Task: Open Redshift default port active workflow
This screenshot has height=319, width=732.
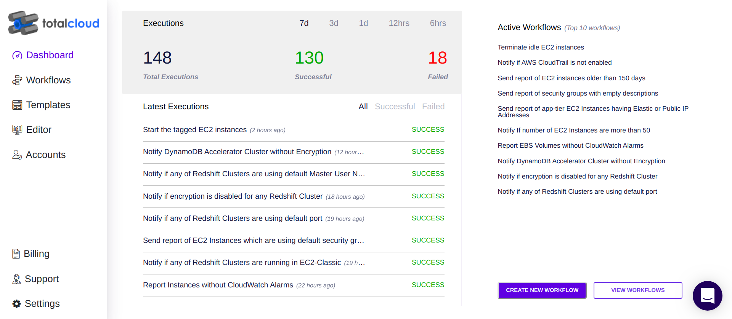Action: click(x=577, y=191)
